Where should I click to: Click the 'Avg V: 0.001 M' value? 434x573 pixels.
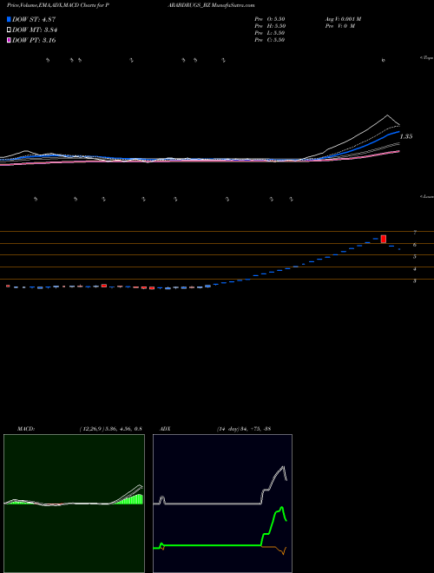343,19
